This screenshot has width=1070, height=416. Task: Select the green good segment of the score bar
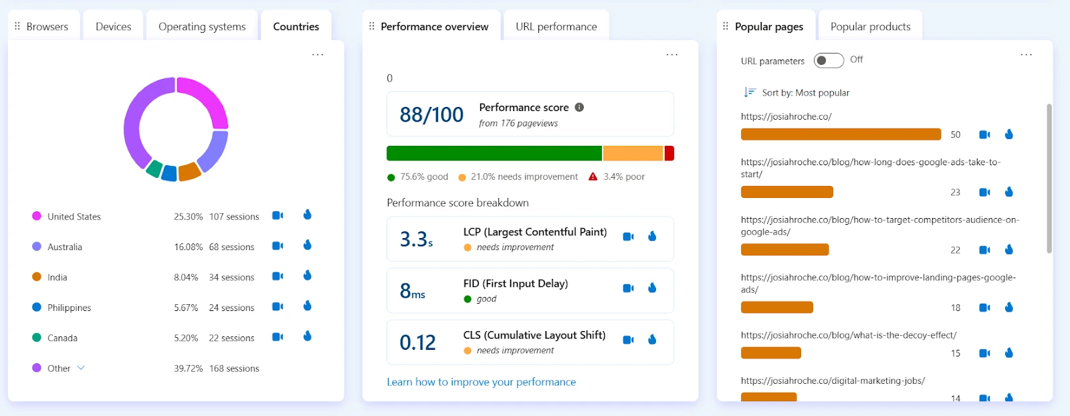(494, 152)
